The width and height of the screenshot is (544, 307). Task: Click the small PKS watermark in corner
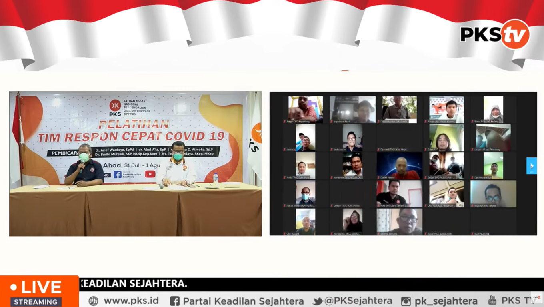537,297
